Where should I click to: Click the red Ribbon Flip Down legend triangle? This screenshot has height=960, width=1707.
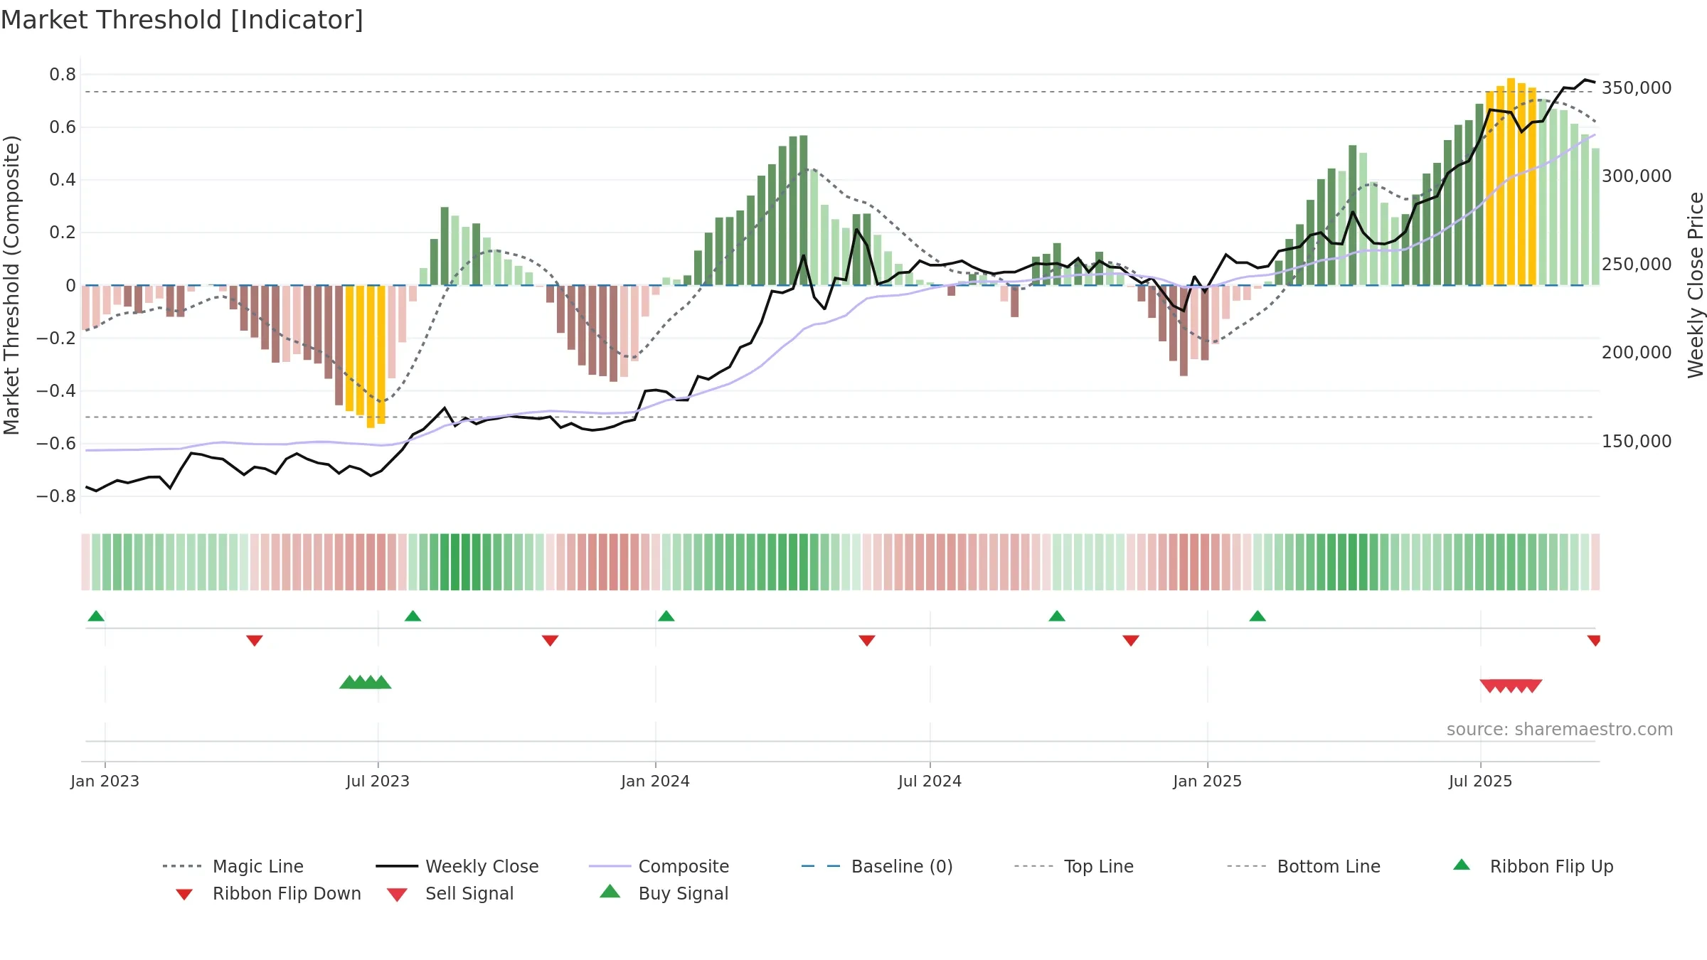click(x=184, y=895)
